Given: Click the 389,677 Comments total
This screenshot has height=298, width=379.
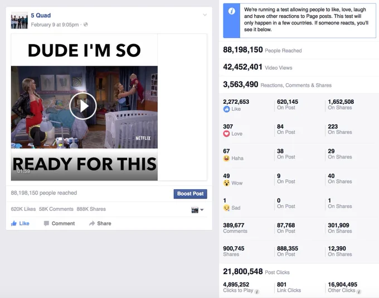Looking at the screenshot, I should pyautogui.click(x=234, y=225).
